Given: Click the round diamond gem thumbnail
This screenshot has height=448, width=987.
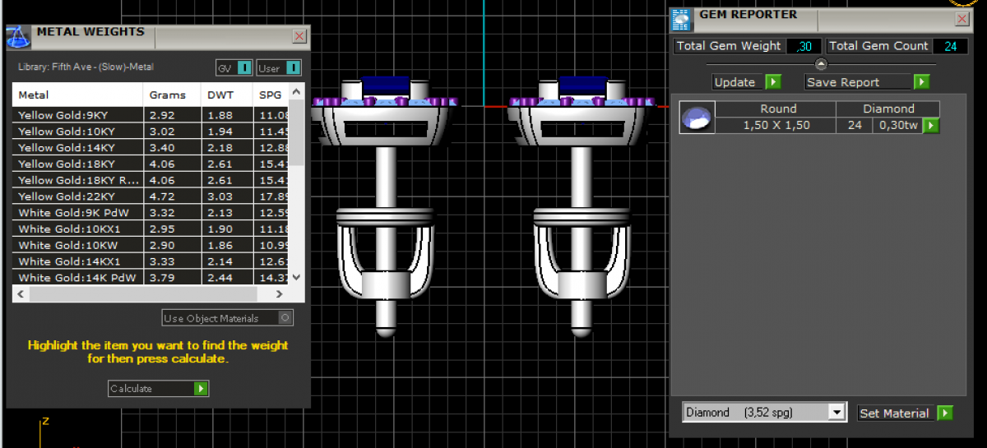Looking at the screenshot, I should [697, 118].
